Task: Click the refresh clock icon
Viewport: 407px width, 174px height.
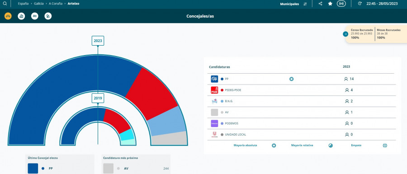Action: tap(360, 4)
